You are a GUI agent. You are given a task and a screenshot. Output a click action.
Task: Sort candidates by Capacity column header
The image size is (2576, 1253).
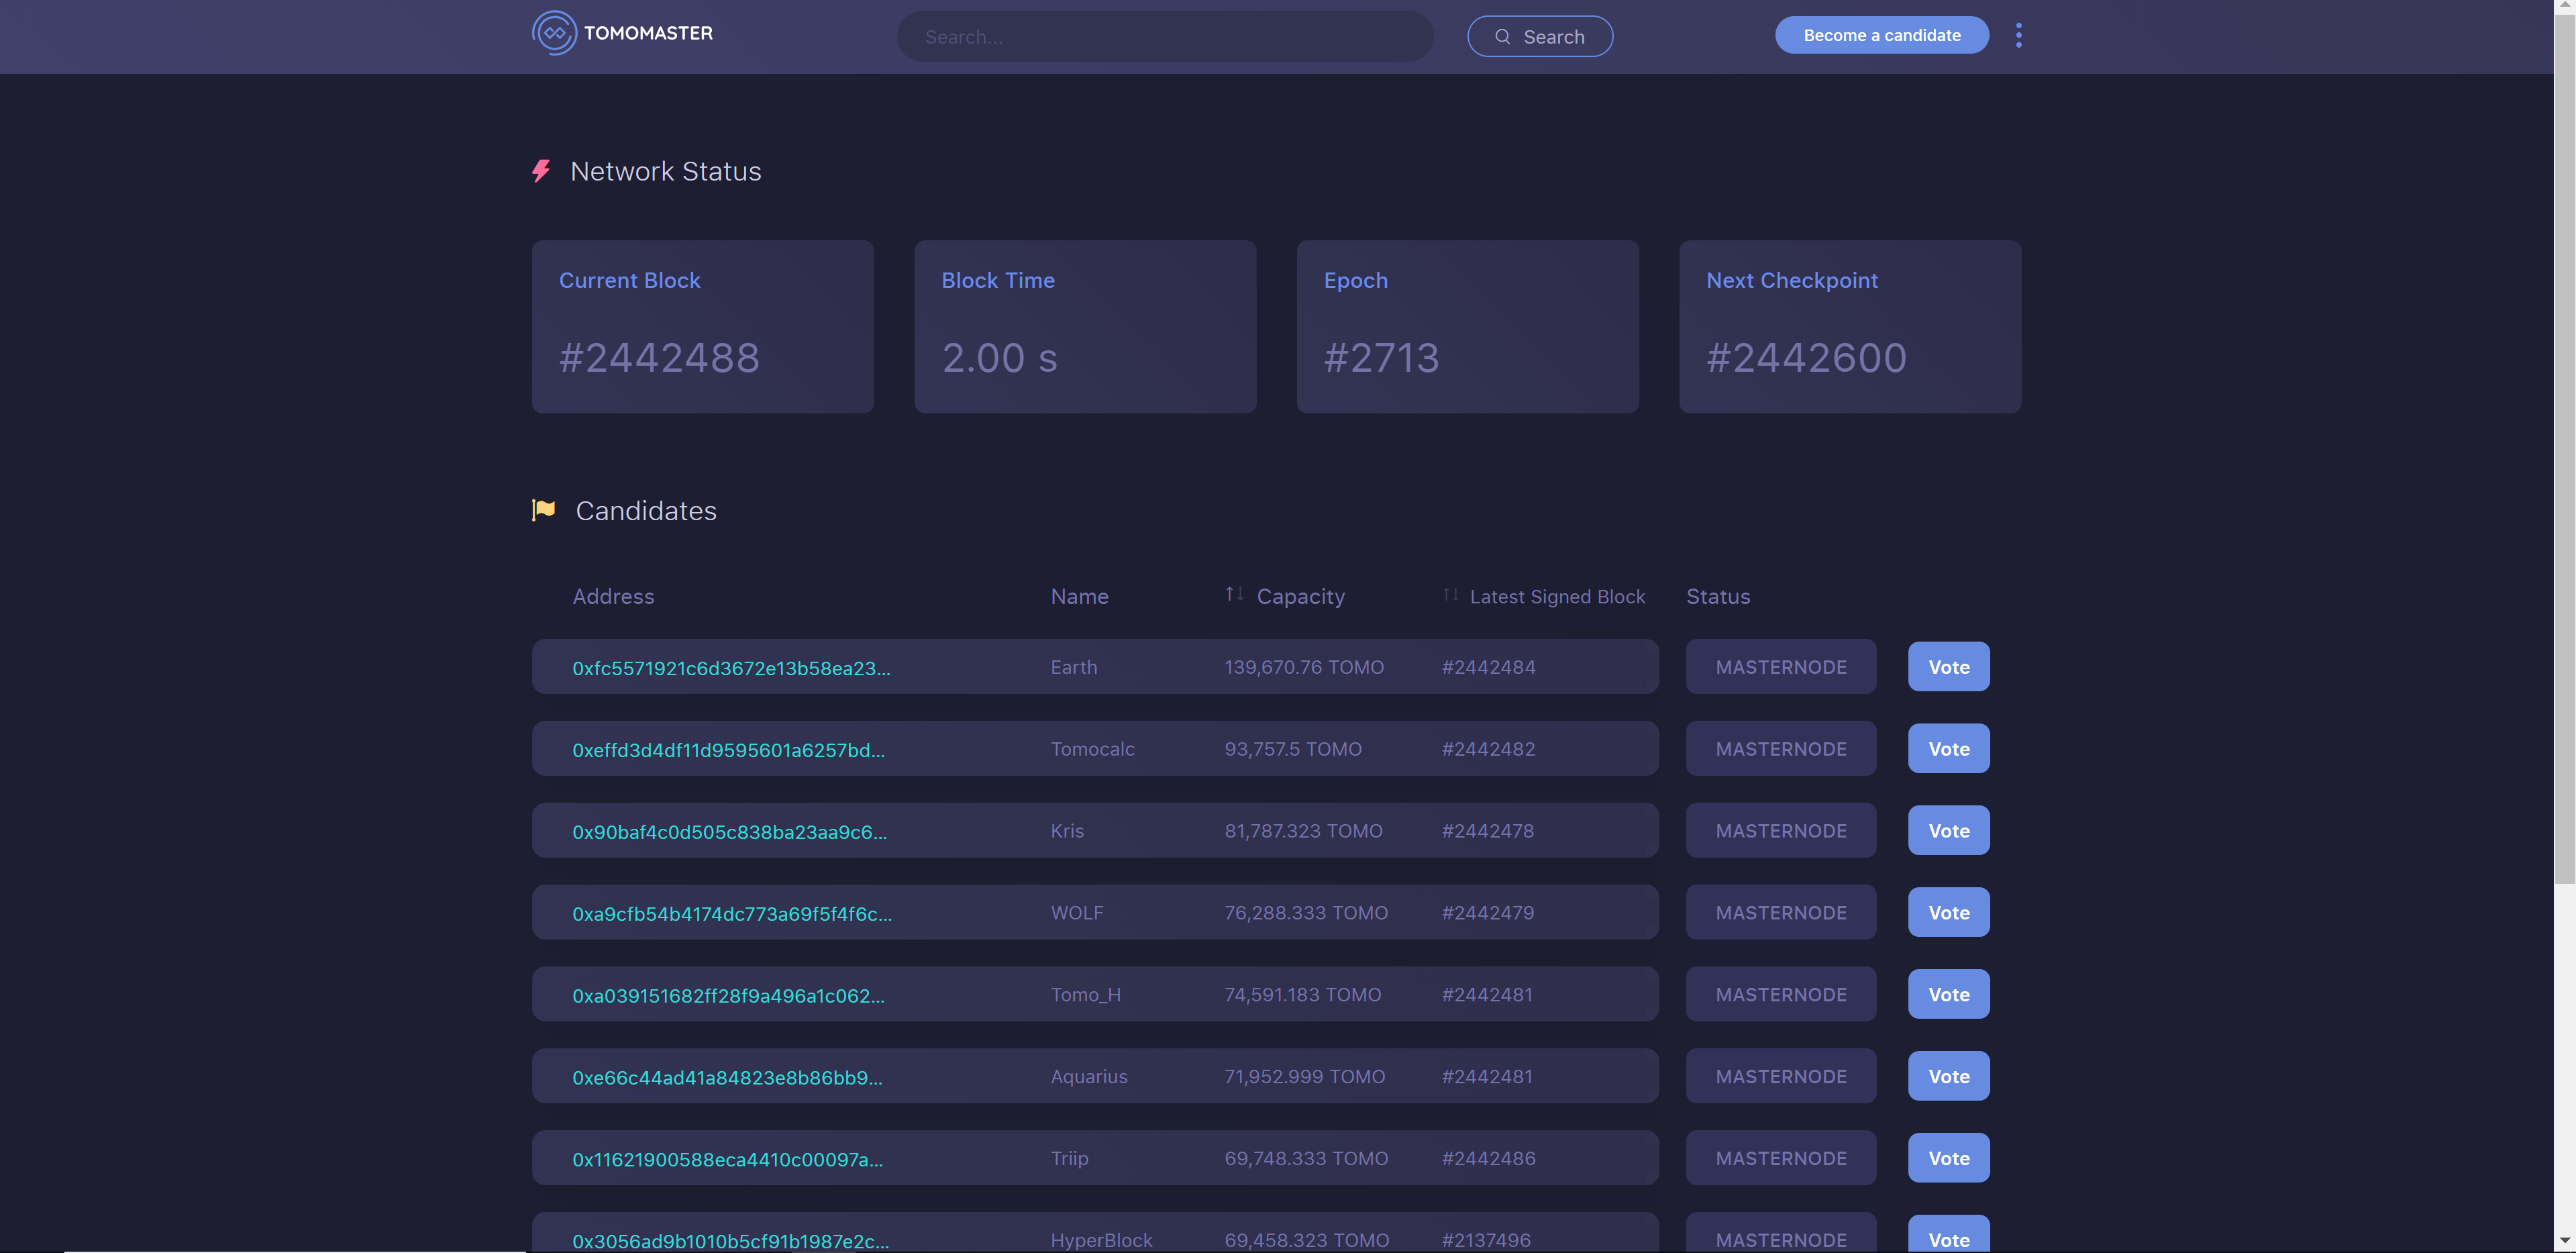click(x=1300, y=597)
